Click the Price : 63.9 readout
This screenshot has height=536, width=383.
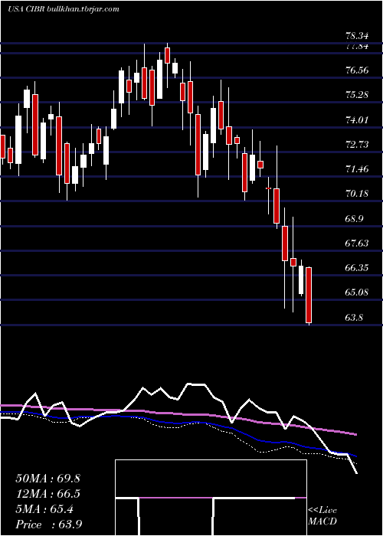click(48, 525)
